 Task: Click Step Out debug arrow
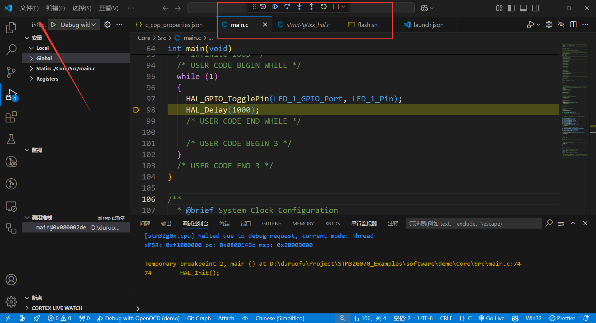pyautogui.click(x=311, y=7)
